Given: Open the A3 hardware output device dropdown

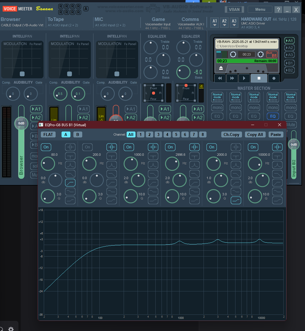Looking at the screenshot, I should tap(234, 22).
